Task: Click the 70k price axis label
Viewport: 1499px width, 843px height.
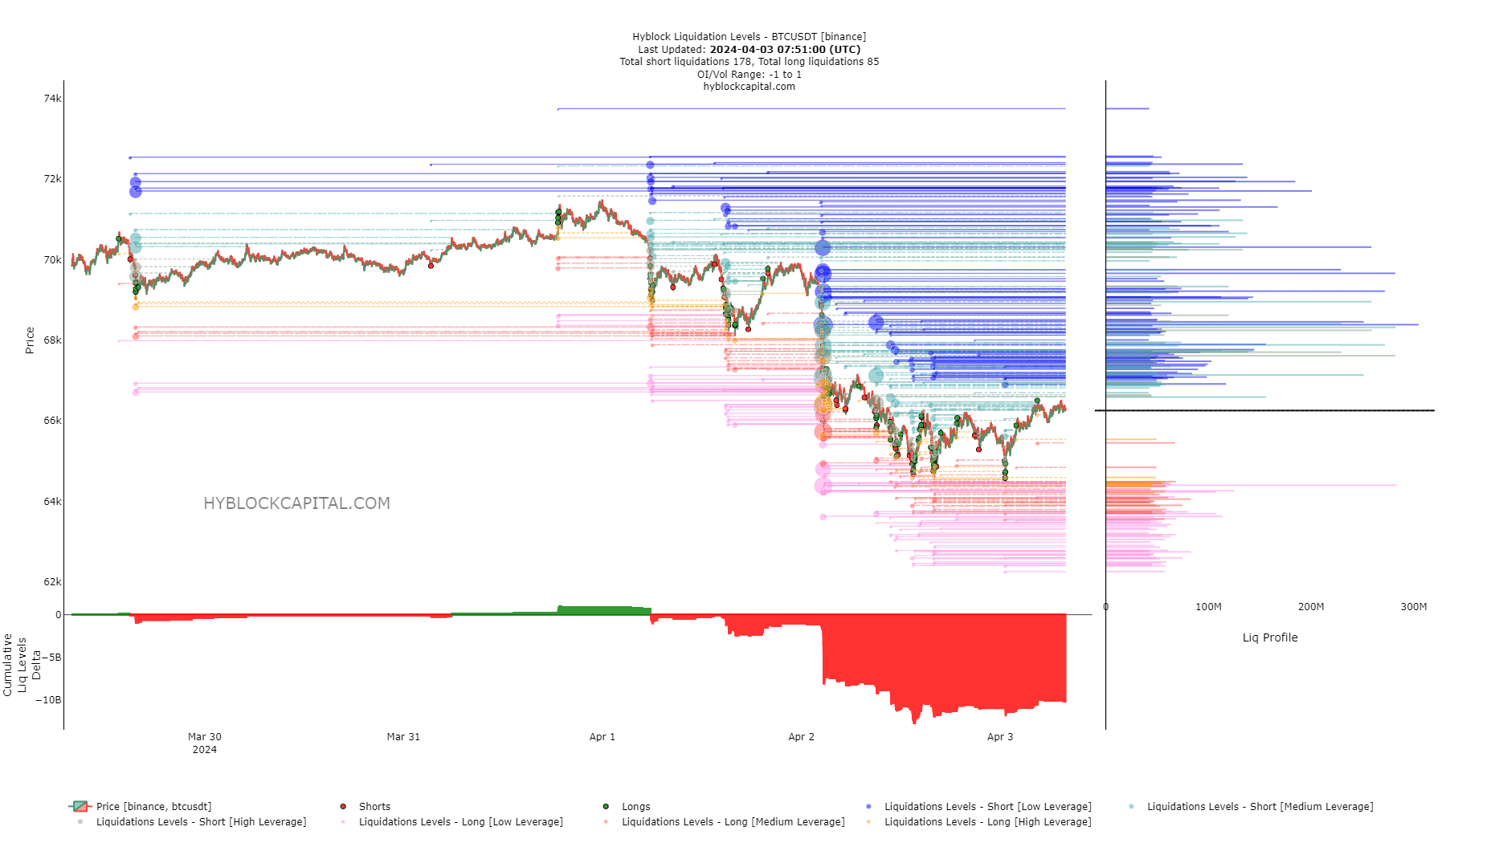Action: [x=52, y=260]
